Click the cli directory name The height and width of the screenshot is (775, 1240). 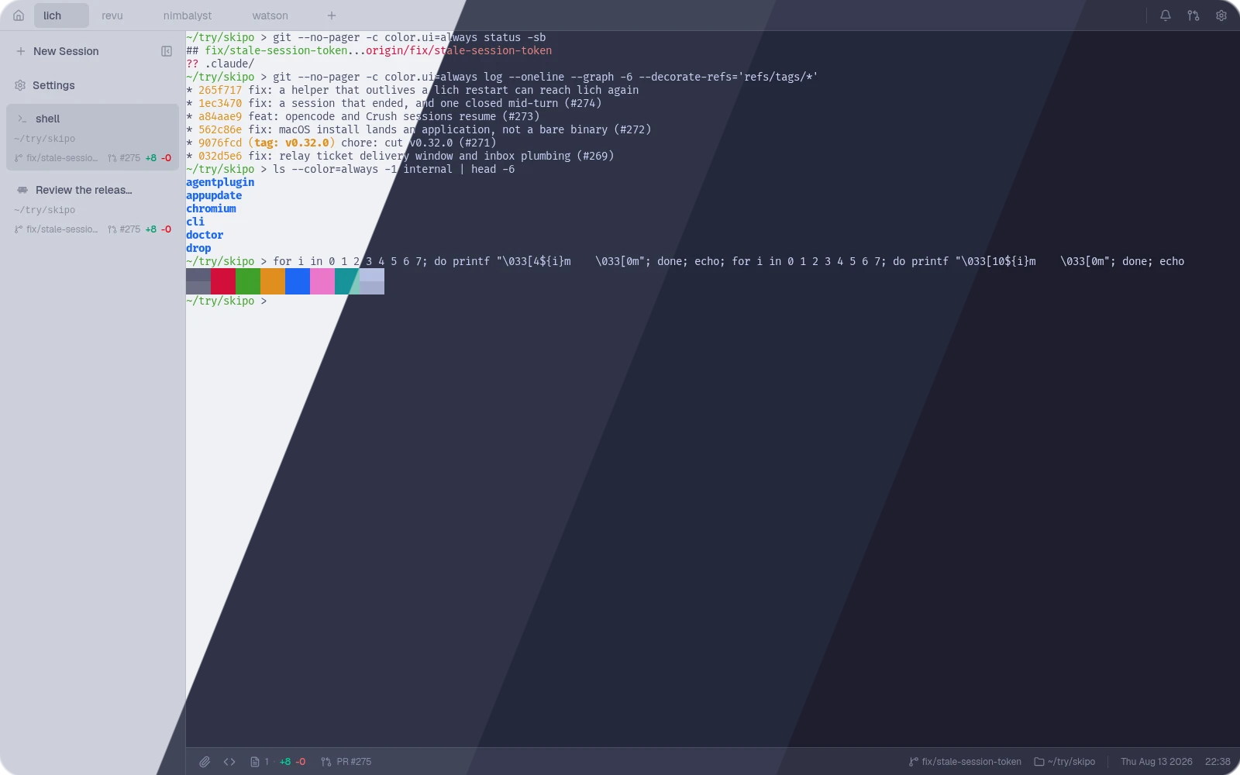point(195,222)
